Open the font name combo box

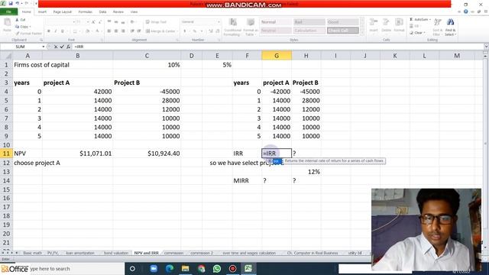coord(61,22)
